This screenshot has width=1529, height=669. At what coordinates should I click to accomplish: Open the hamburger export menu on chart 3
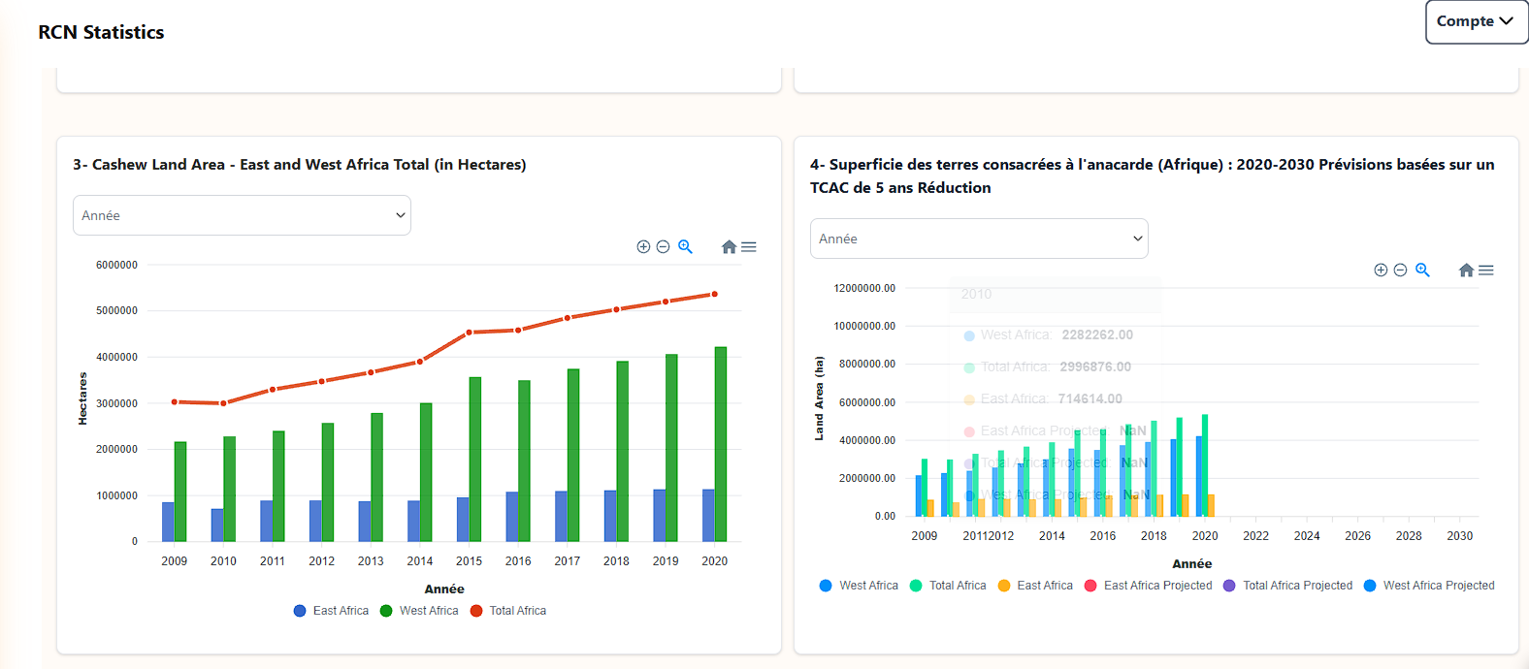pos(749,247)
